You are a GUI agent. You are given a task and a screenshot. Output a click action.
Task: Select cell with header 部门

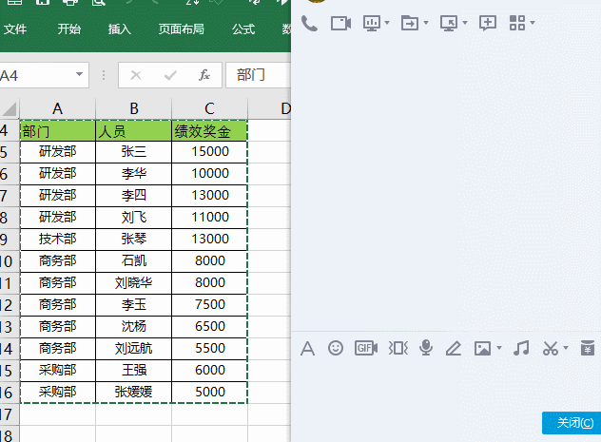(57, 131)
